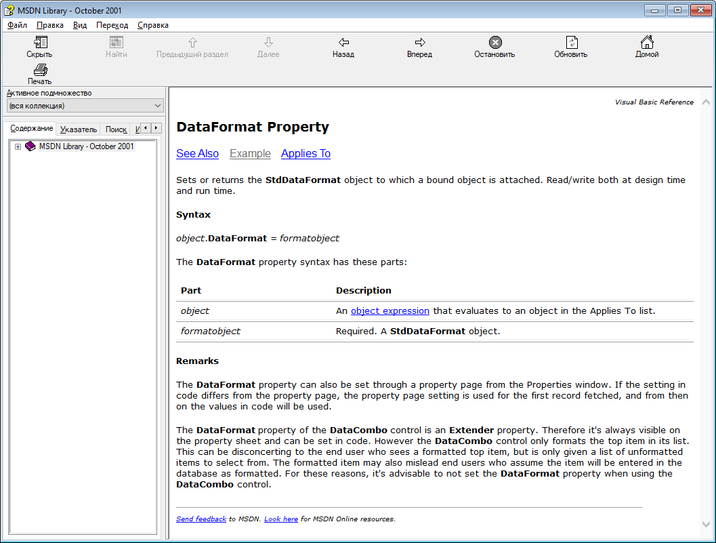This screenshot has height=543, width=716.
Task: Show more tabs using the right tab arrow
Action: (x=156, y=128)
